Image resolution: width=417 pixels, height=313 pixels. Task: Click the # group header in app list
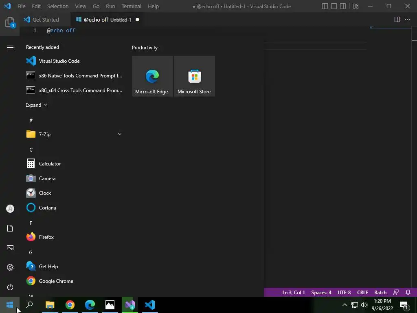coord(31,120)
